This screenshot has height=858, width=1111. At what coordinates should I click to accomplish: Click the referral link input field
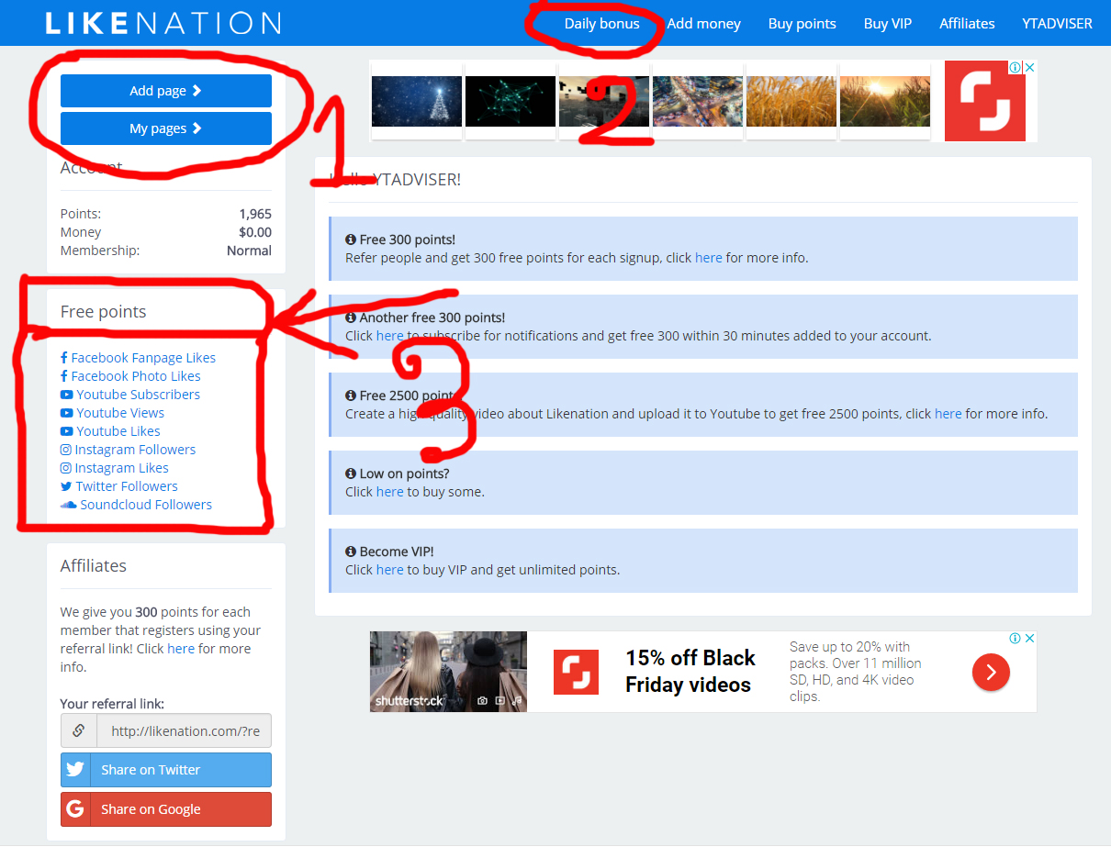(x=184, y=731)
